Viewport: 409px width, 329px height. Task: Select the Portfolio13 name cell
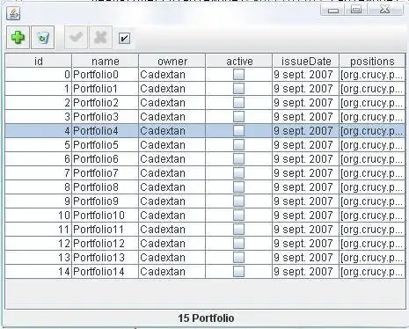coord(106,258)
